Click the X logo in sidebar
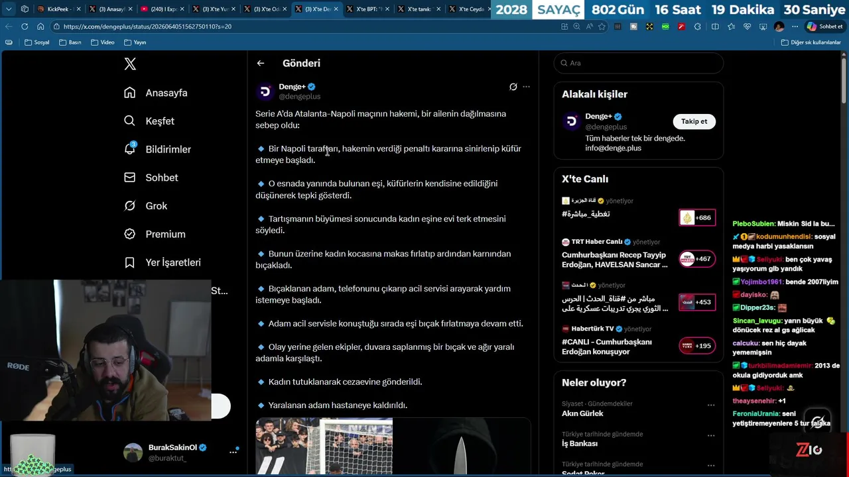The height and width of the screenshot is (477, 849). tap(130, 64)
